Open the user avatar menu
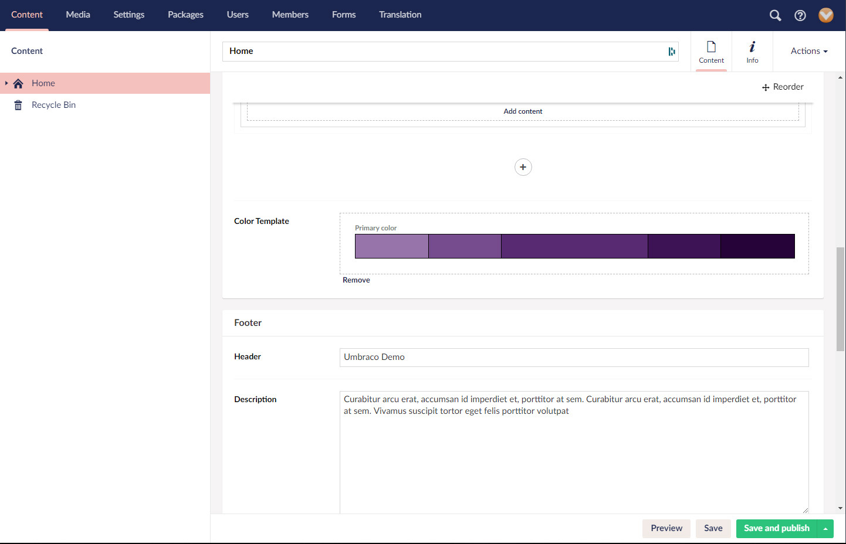This screenshot has width=846, height=544. [x=826, y=15]
